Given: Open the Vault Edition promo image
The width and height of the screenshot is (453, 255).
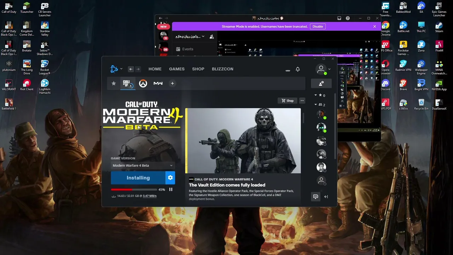Looking at the screenshot, I should click(x=243, y=141).
